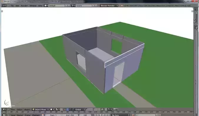Play the animation in reverse
The height and width of the screenshot is (116, 199).
[100, 115]
